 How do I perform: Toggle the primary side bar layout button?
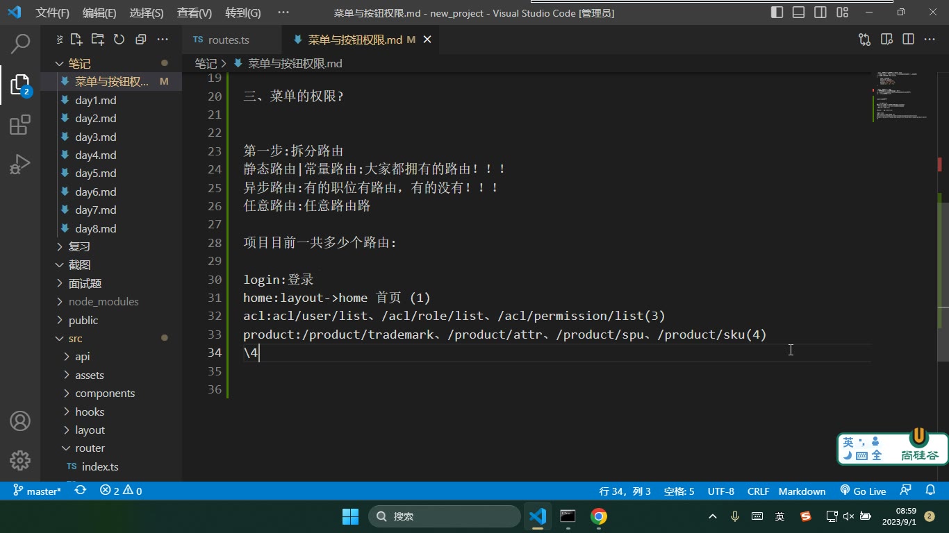(x=777, y=12)
